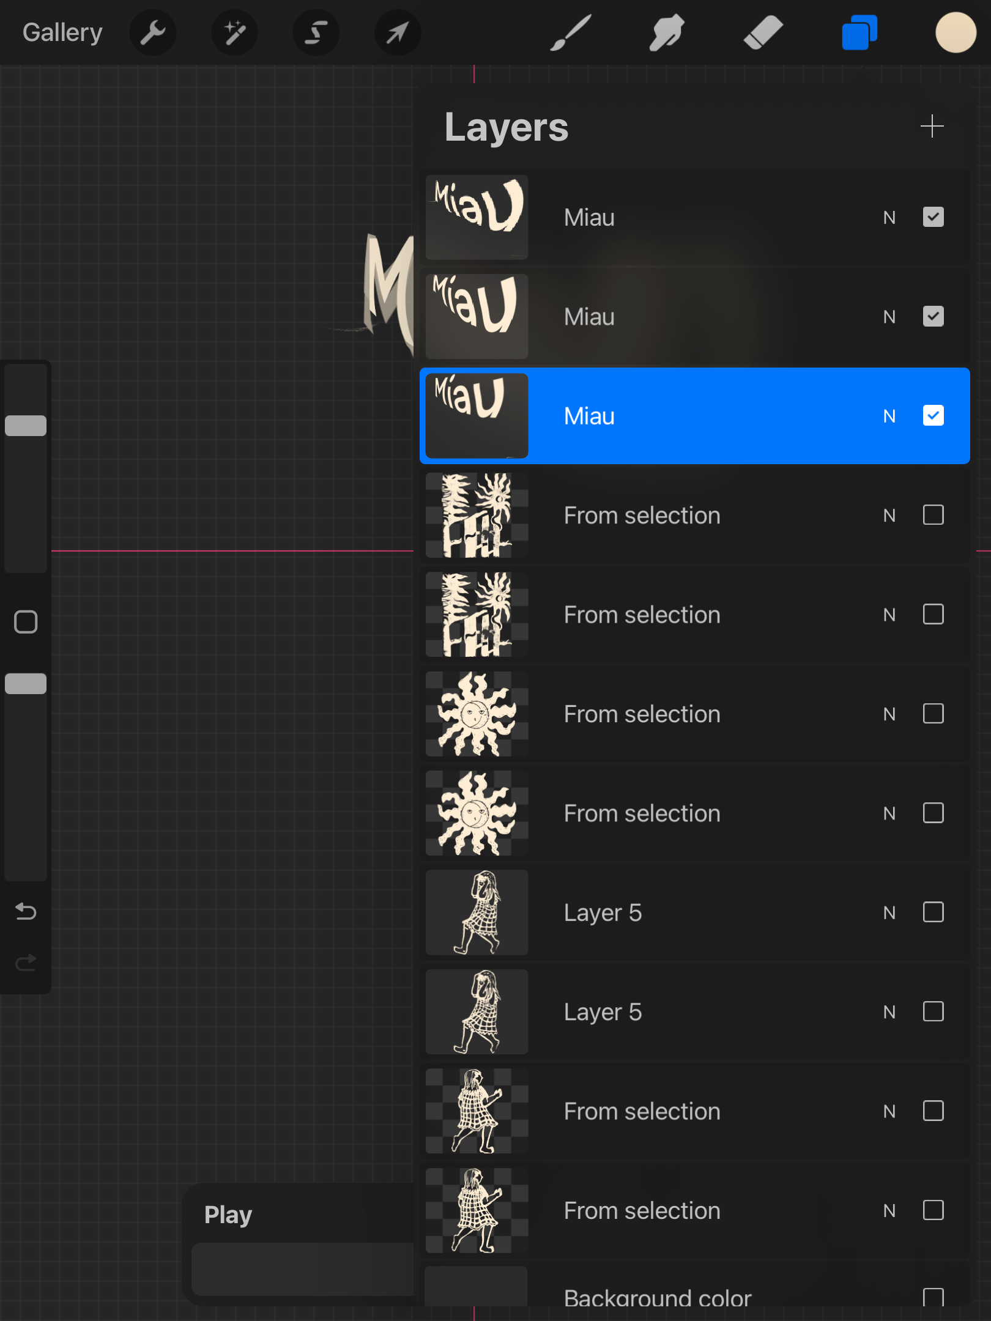Tap the undo arrow
The width and height of the screenshot is (991, 1321).
26,912
